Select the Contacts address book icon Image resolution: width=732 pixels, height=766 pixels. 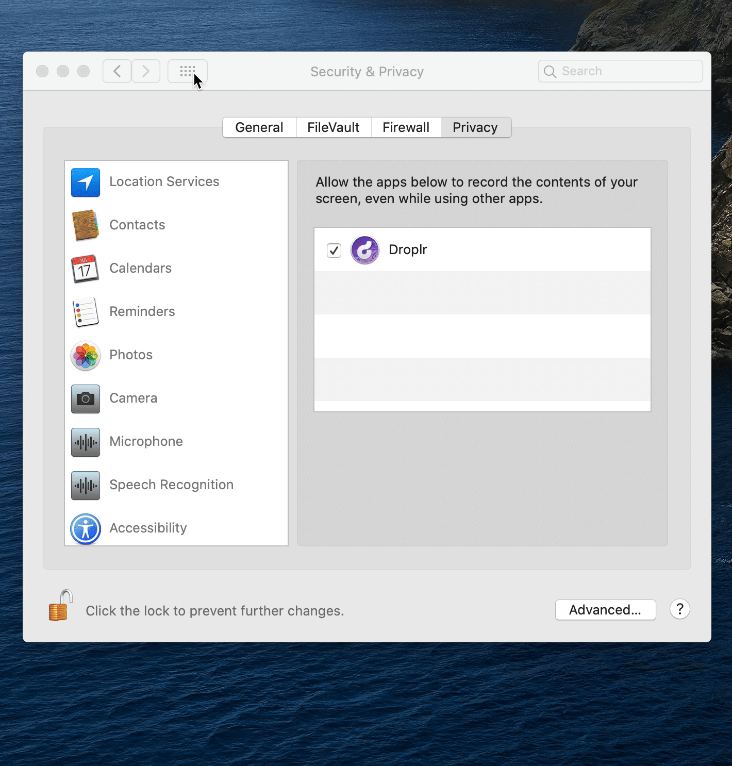86,225
